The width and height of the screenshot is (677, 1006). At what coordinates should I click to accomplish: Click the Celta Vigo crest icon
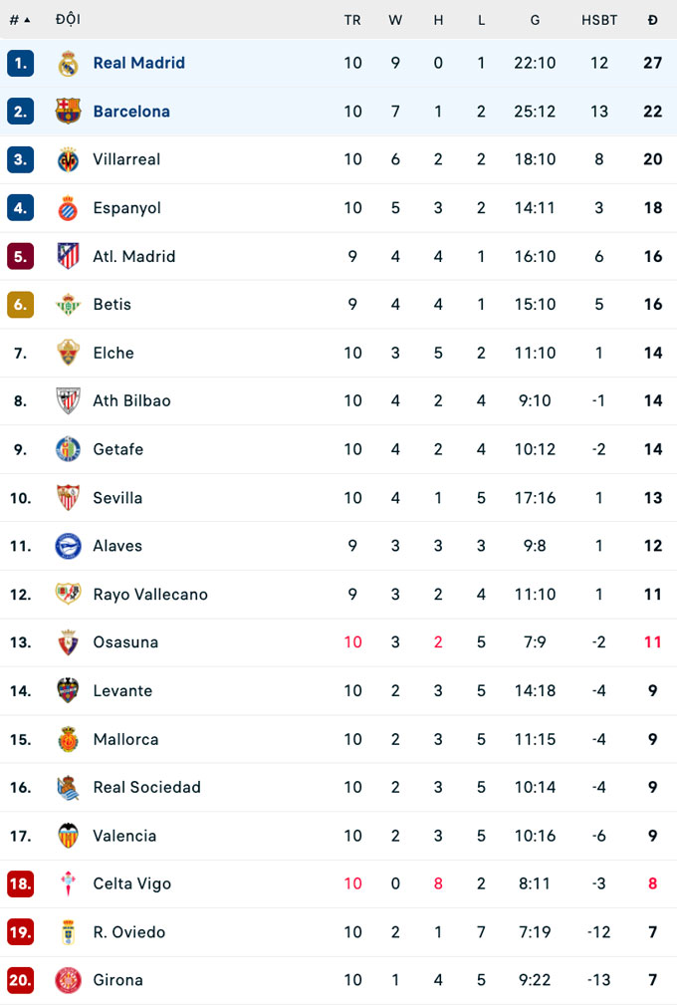[68, 883]
